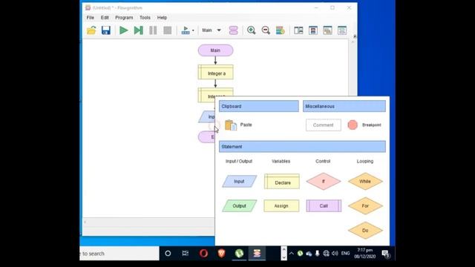Open Task View on the taskbar
The image size is (475, 267).
tap(185, 254)
